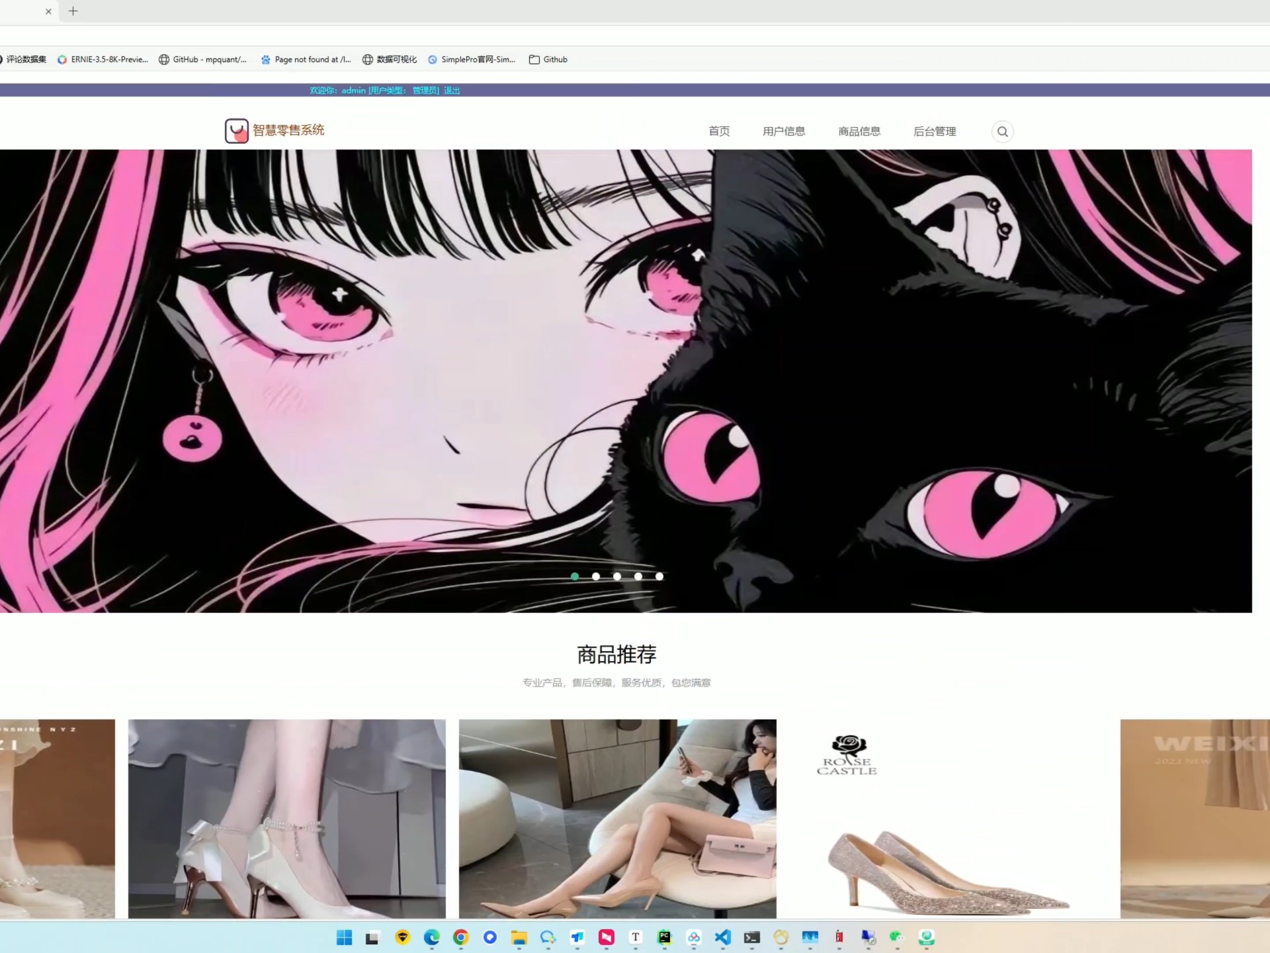Screen dimensions: 1270x953
Task: Click the 管理员 user type link
Action: click(424, 90)
